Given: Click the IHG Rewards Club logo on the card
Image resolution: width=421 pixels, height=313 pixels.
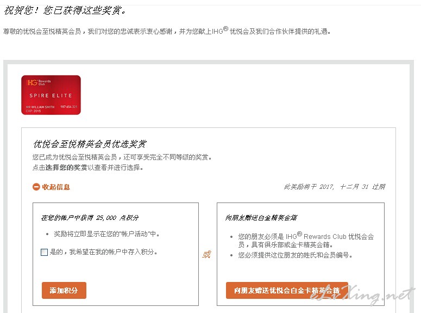Looking at the screenshot, I should coord(39,82).
